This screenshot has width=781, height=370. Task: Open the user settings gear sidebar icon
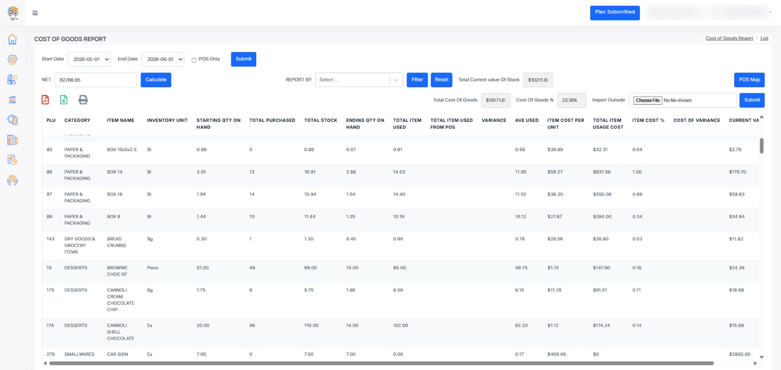click(13, 59)
